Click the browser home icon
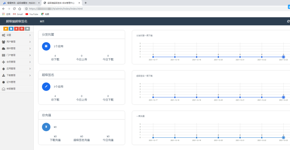This screenshot has height=150, width=290. pyautogui.click(x=20, y=9)
